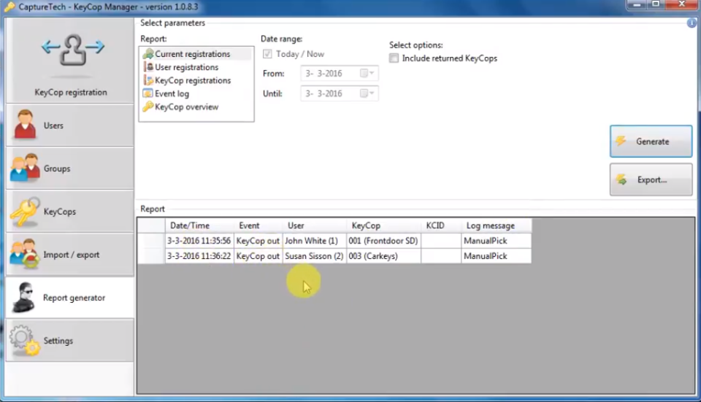Select row header of John White row
Screen dimensions: 701x402
(x=151, y=241)
